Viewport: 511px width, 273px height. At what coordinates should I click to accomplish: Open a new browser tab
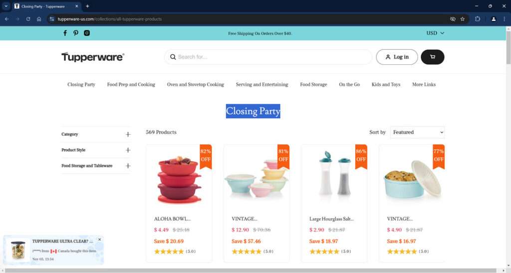pyautogui.click(x=87, y=6)
